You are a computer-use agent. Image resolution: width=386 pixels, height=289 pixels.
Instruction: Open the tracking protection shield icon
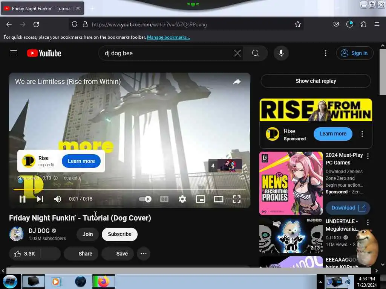click(75, 24)
